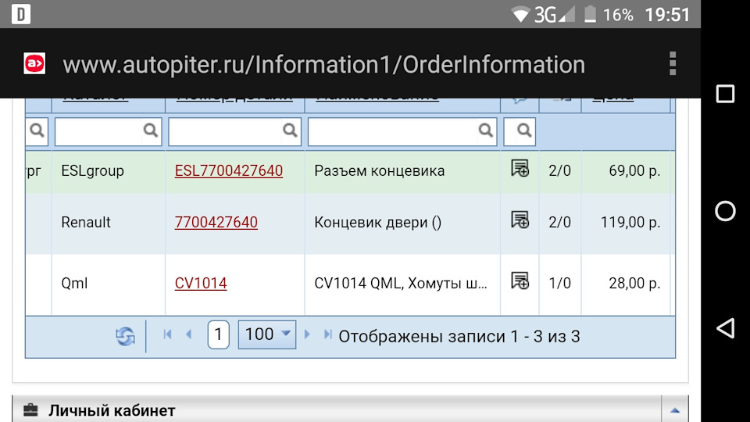Add comment icon in ESLgroup row
Image resolution: width=750 pixels, height=422 pixels.
[520, 169]
